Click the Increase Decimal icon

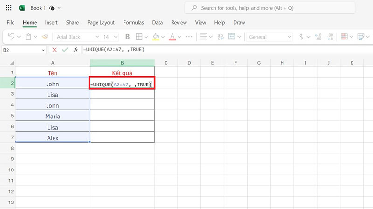[318, 37]
